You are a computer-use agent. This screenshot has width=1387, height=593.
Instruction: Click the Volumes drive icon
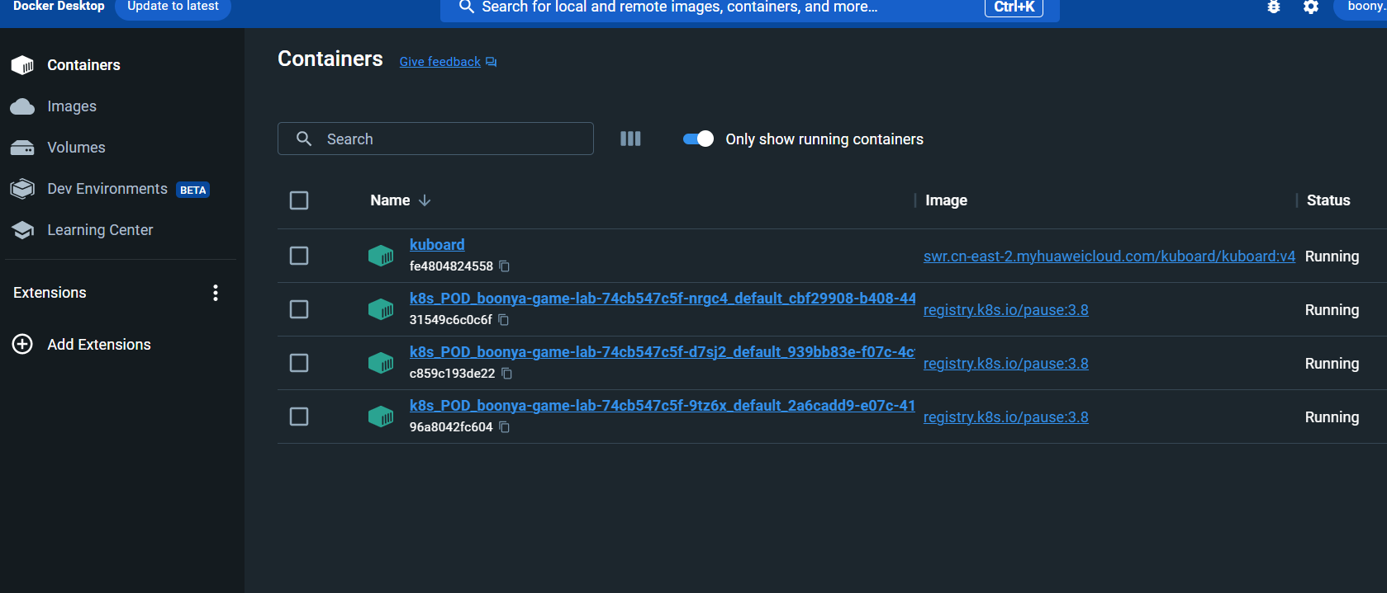click(x=22, y=148)
